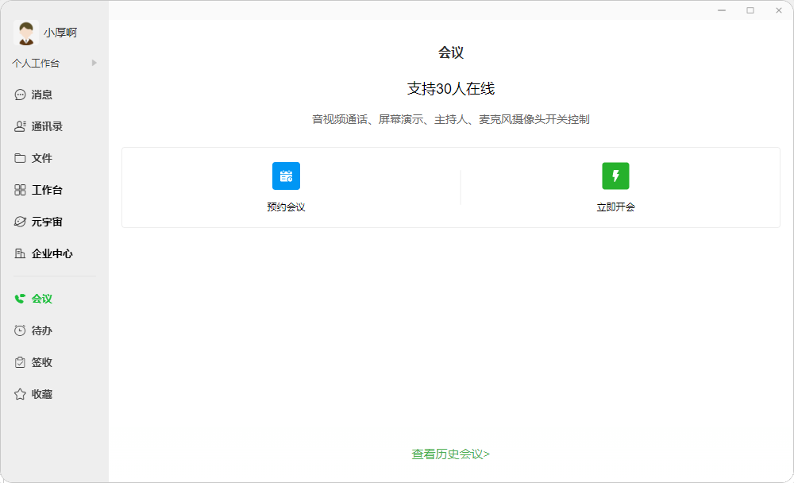Click the 收藏 star icon
Image resolution: width=794 pixels, height=483 pixels.
(x=20, y=394)
